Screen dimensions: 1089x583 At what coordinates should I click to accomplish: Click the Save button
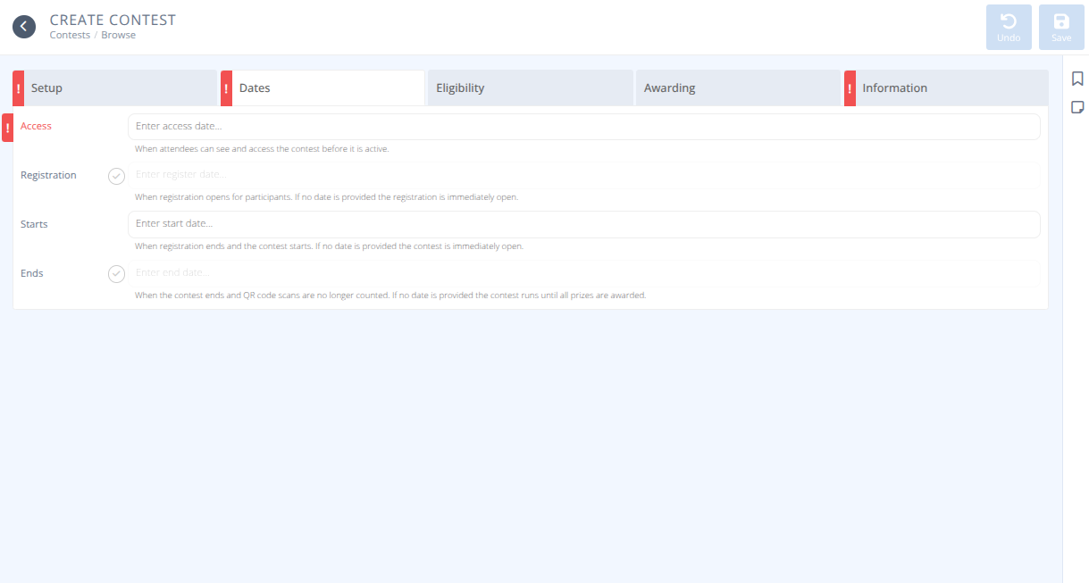coord(1061,27)
